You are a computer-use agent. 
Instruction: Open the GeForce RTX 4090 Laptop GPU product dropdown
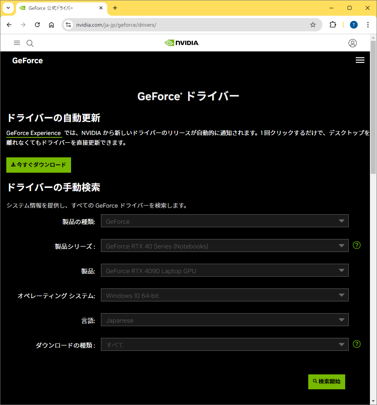click(224, 270)
